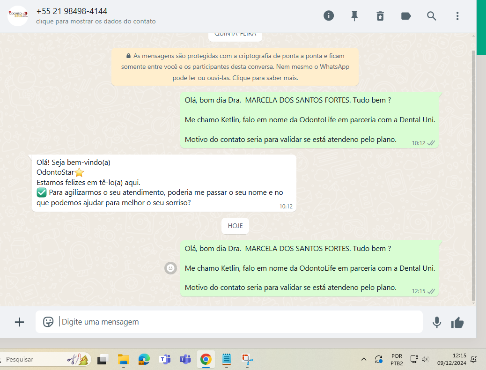Screen dimensions: 486x370
Task: Switch to Google Chrome in the taskbar
Action: [x=206, y=359]
